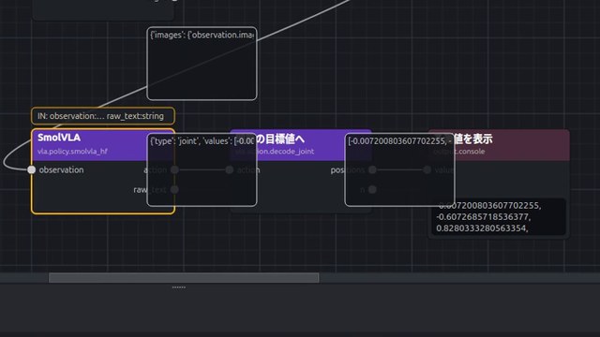Click the value input port of console node
Viewport: 600px width, 337px height.
pyautogui.click(x=427, y=169)
